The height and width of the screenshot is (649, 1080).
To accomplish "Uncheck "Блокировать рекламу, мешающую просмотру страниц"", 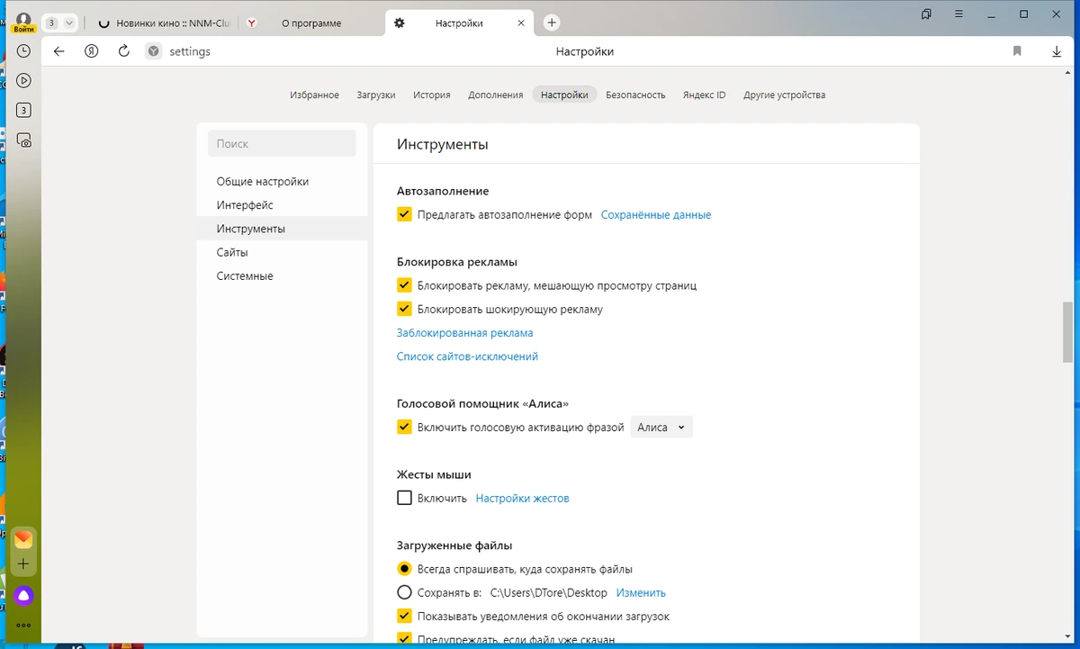I will coord(404,285).
